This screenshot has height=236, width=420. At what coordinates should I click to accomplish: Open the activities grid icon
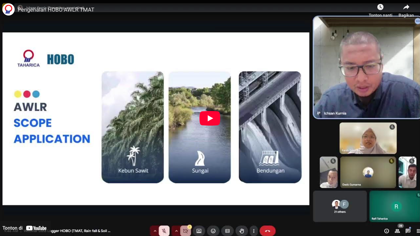[418, 231]
